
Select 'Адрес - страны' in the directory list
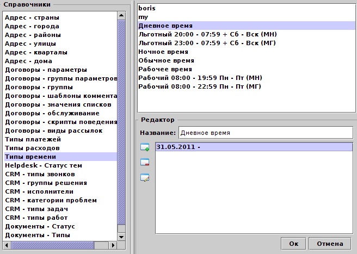32,17
